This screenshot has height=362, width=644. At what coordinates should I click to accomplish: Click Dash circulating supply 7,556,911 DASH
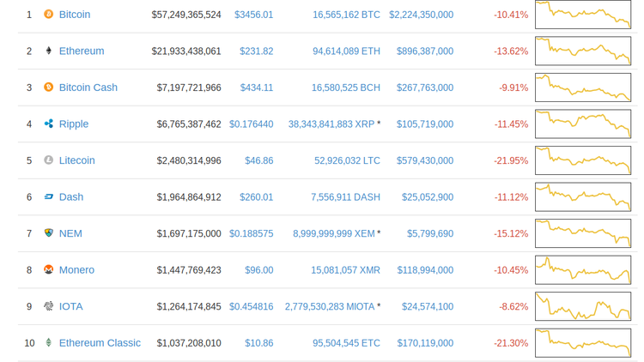point(345,197)
